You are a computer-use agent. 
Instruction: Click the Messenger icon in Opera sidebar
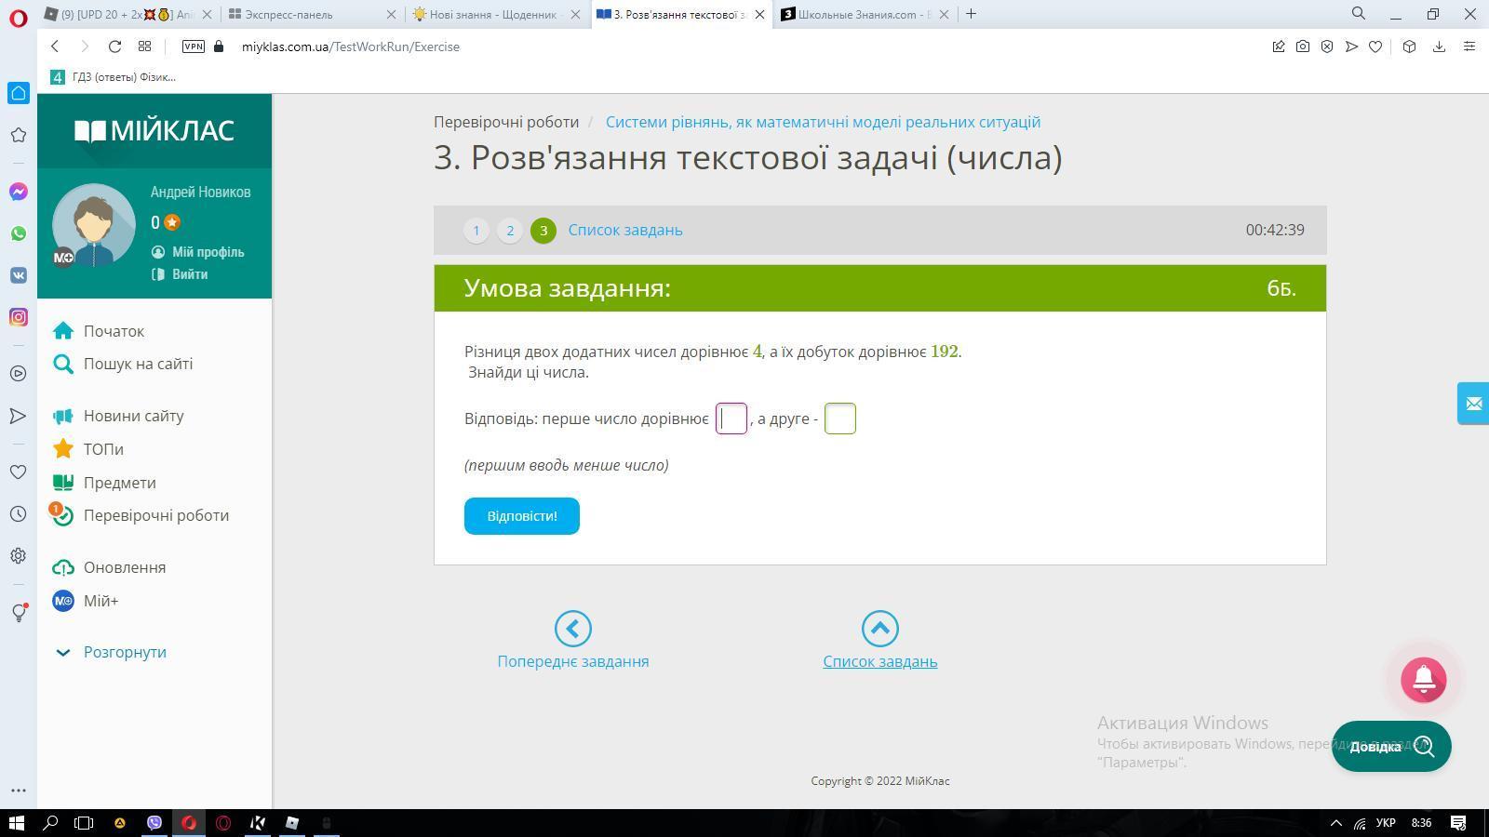click(18, 192)
